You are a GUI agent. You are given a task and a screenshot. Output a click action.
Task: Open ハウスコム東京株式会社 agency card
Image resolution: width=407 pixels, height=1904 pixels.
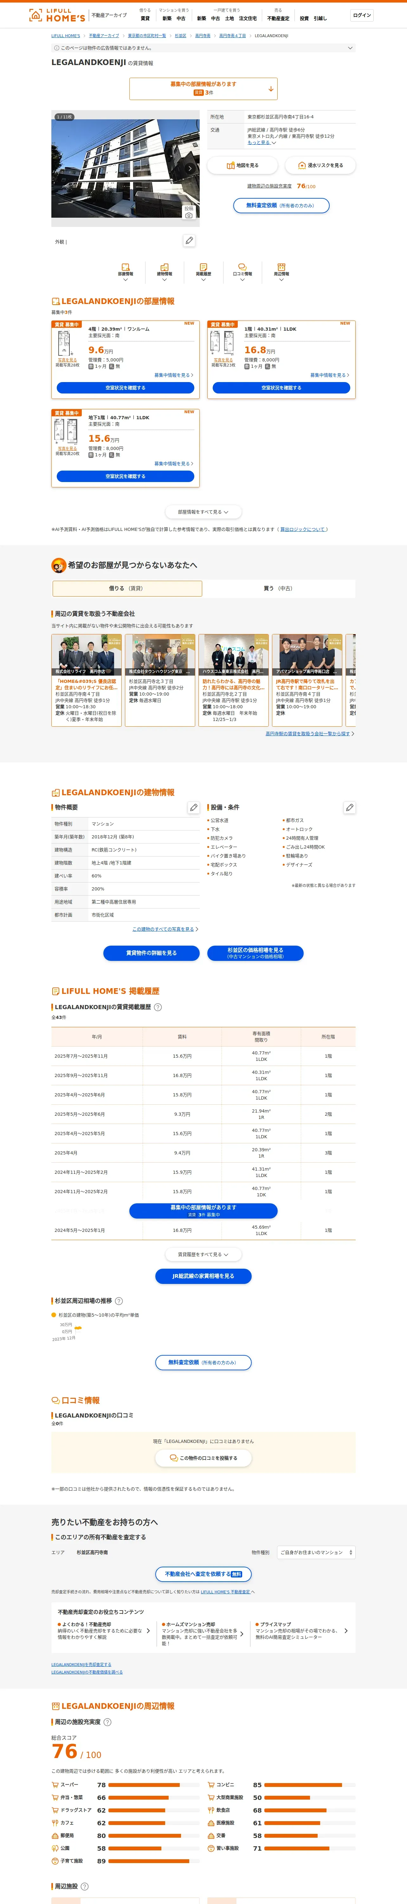pyautogui.click(x=233, y=680)
